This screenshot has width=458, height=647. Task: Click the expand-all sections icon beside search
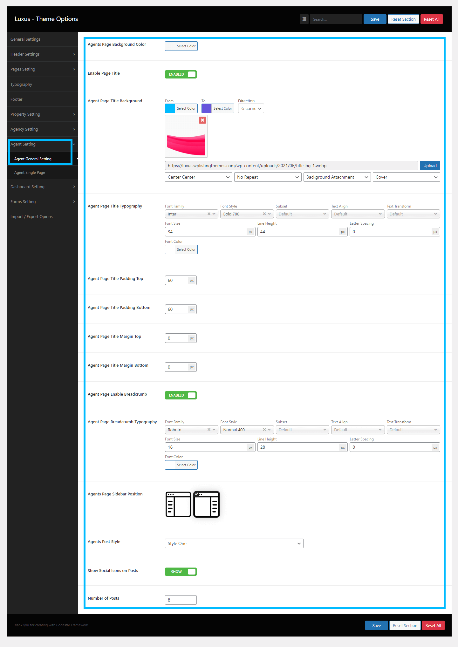pyautogui.click(x=304, y=19)
